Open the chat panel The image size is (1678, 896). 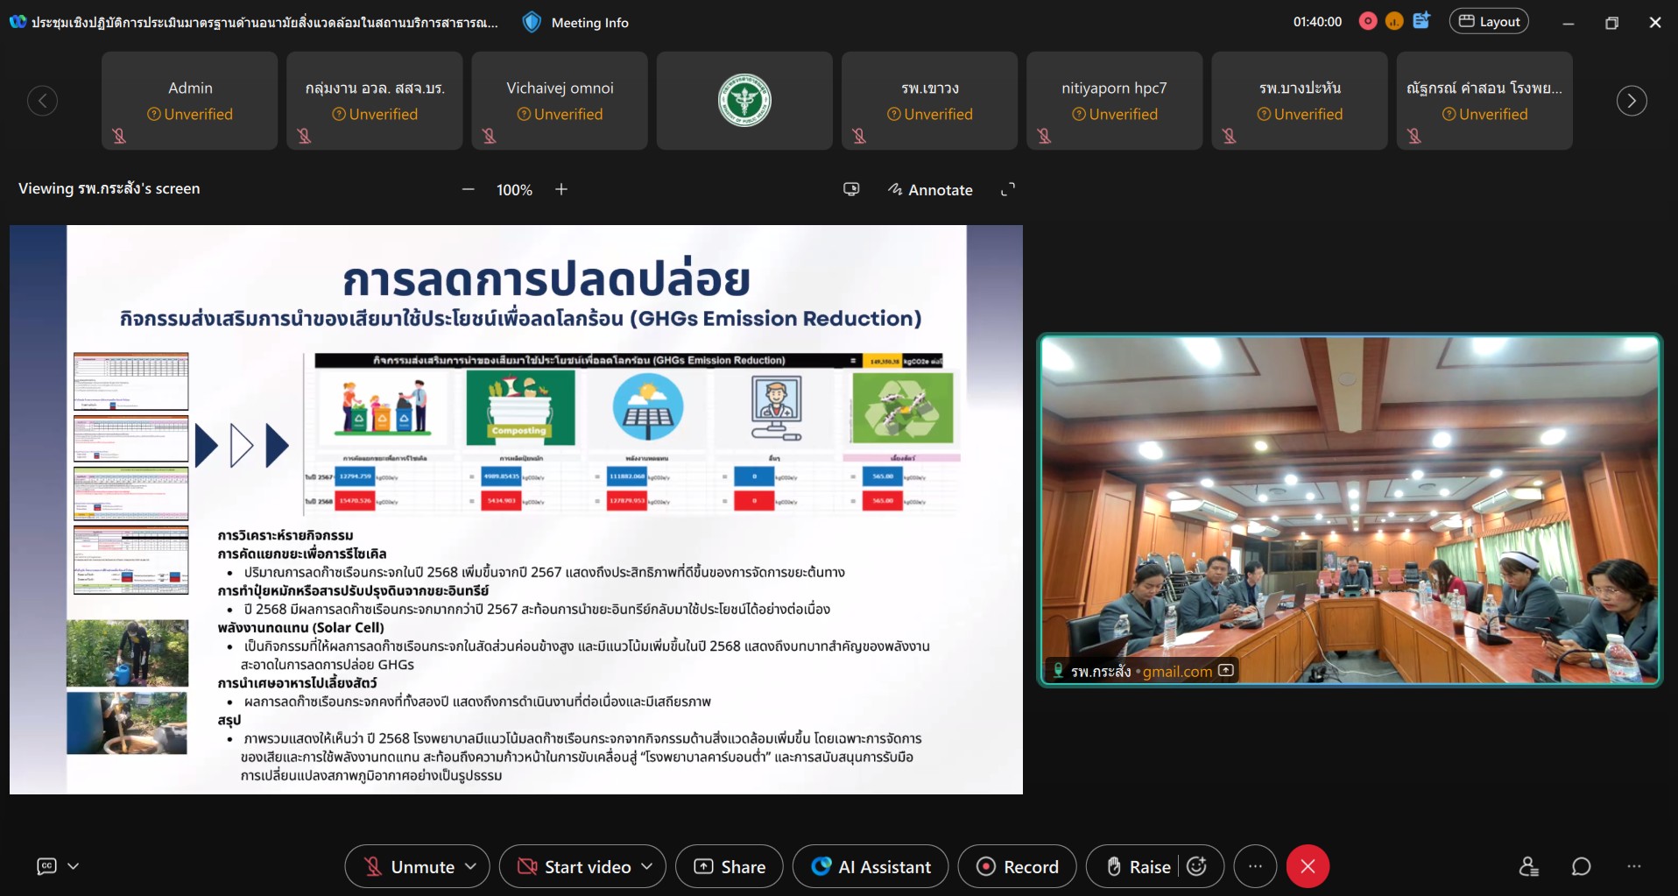pyautogui.click(x=1581, y=866)
